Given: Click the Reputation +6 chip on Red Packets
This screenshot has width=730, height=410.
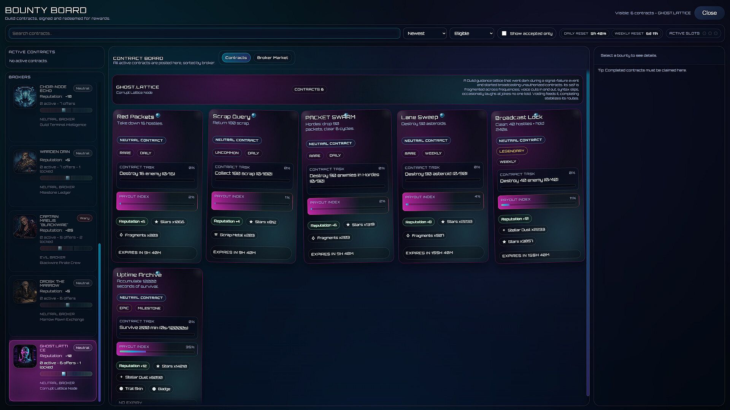Looking at the screenshot, I should [x=132, y=222].
